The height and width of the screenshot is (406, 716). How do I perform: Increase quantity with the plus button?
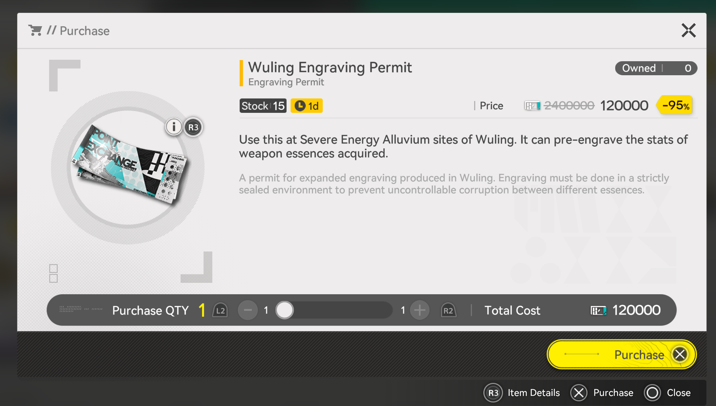pos(419,310)
